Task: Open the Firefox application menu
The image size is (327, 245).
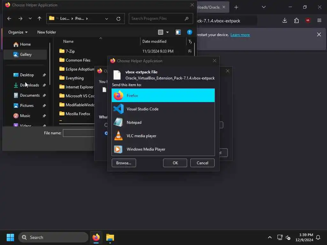Action: [319, 20]
